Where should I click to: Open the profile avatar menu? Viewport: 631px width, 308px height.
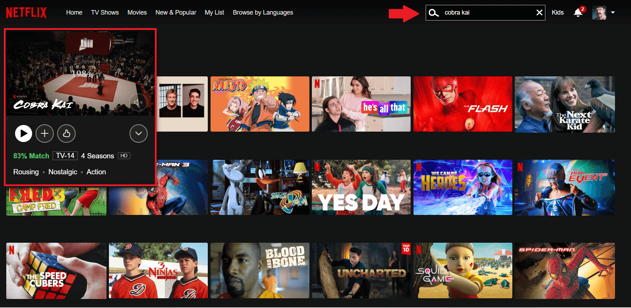pos(599,13)
